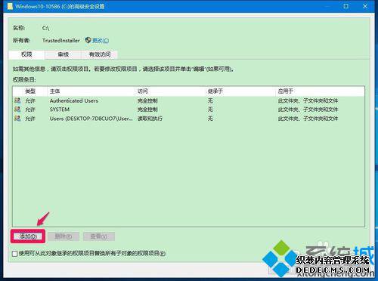378x281 pixels.
Task: Click the user group icon for Authenticated Users
Action: [17, 100]
